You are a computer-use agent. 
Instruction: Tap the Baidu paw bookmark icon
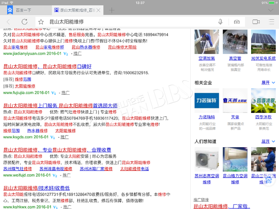[10, 10]
